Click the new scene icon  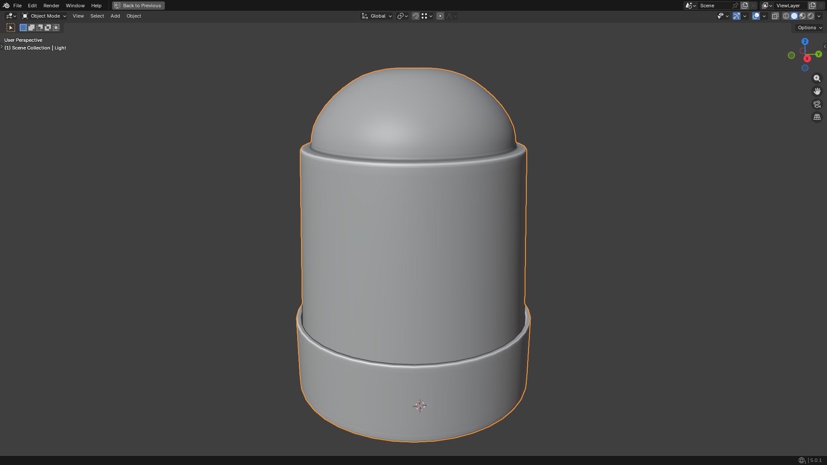click(745, 6)
